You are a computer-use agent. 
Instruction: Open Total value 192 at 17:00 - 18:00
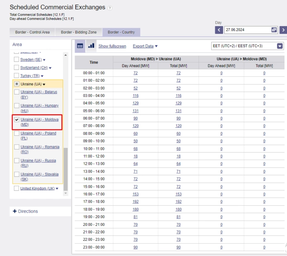click(x=179, y=201)
